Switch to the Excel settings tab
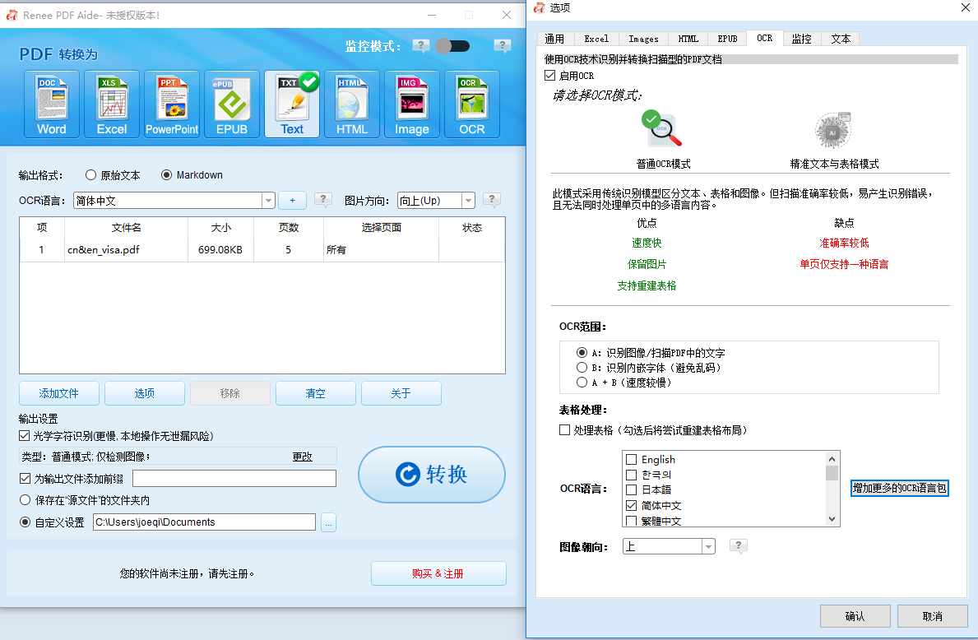 [596, 38]
